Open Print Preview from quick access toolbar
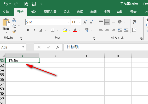This screenshot has width=148, height=104. point(26,4)
